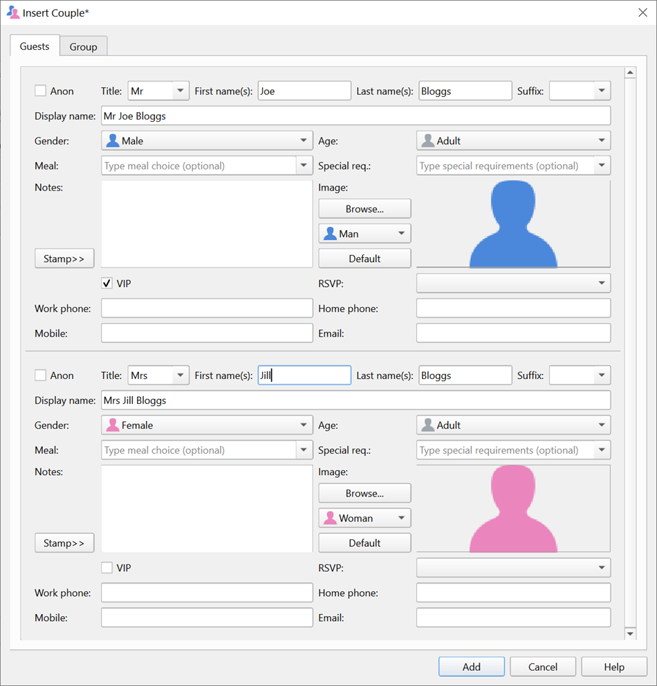This screenshot has height=686, width=657.
Task: Click the first guest's Email input field
Action: tap(513, 333)
